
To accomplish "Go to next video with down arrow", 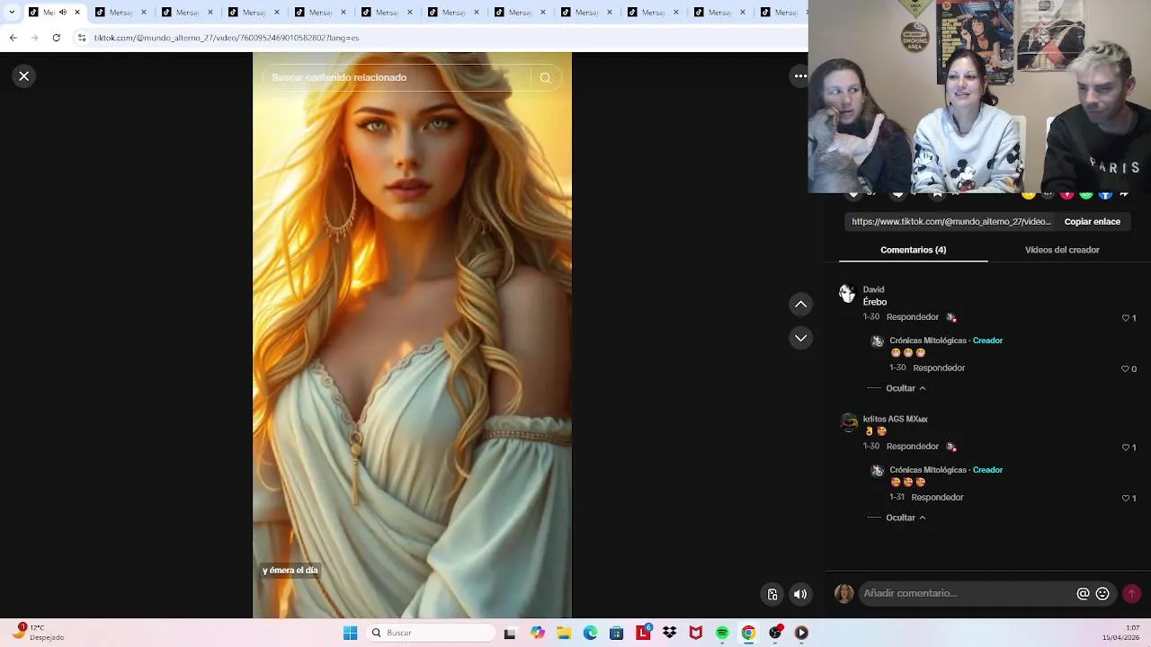I will pyautogui.click(x=800, y=338).
